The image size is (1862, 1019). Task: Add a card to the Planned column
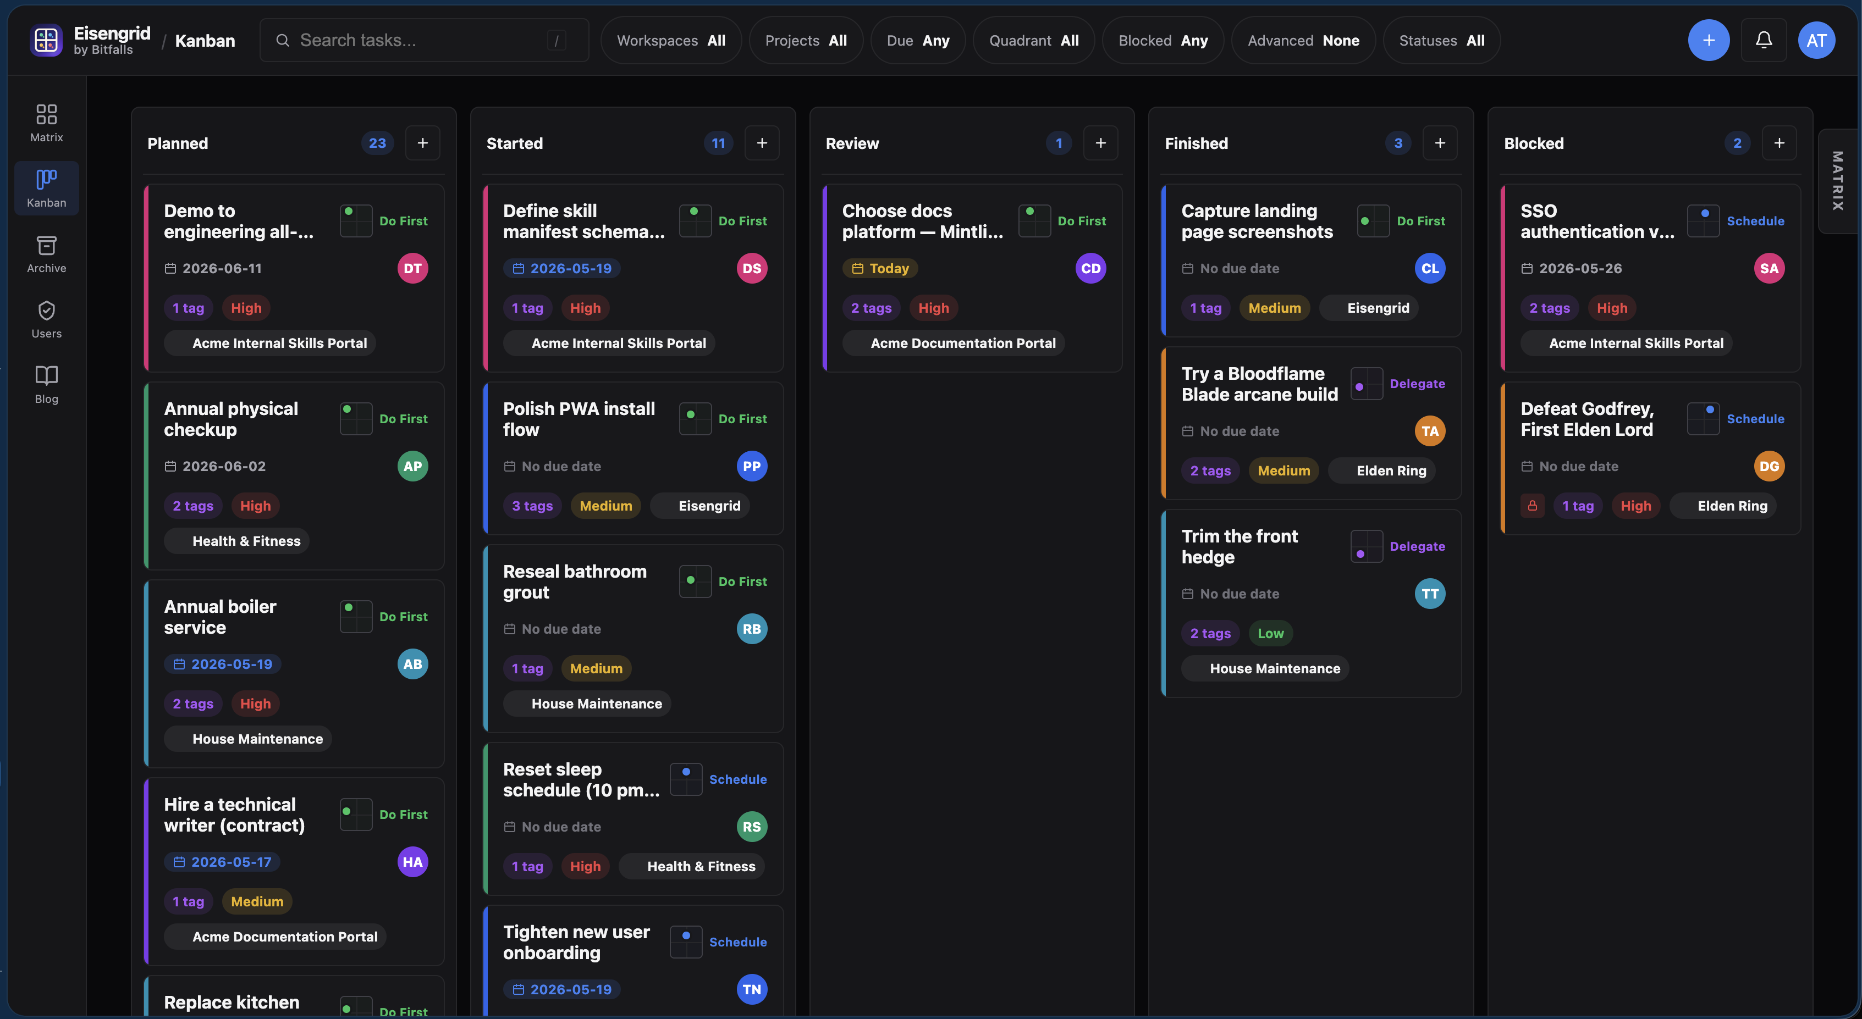pos(423,143)
